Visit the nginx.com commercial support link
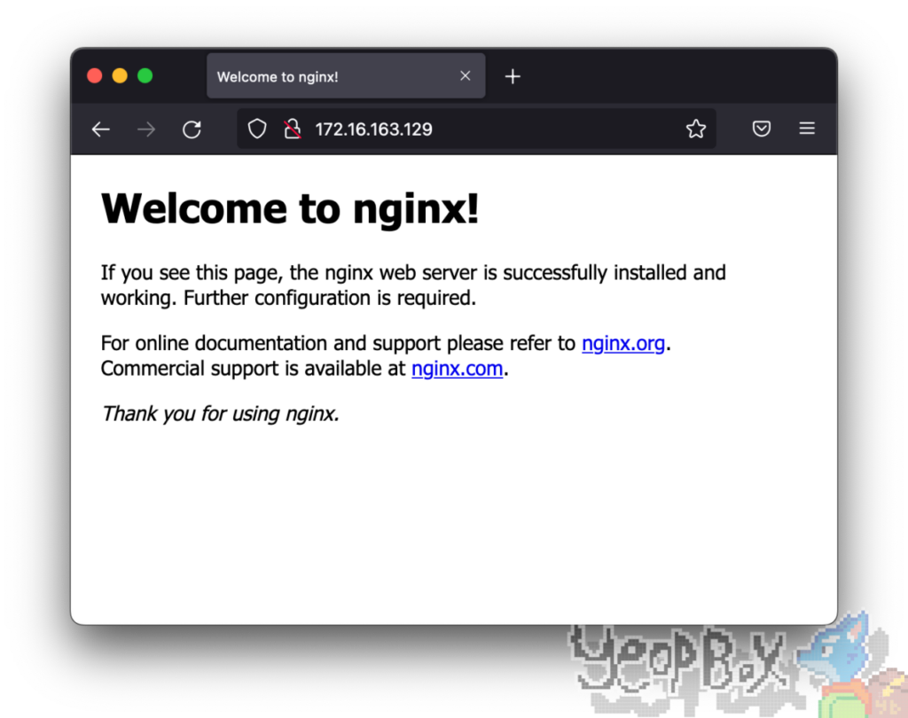The image size is (908, 718). click(x=457, y=368)
